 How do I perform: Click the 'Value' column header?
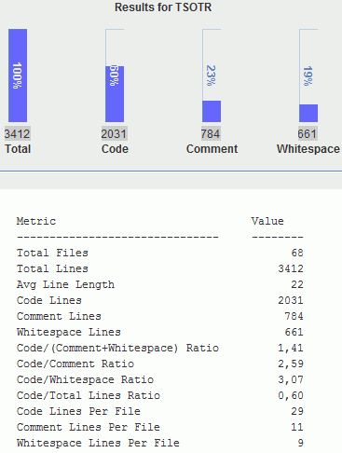click(267, 221)
